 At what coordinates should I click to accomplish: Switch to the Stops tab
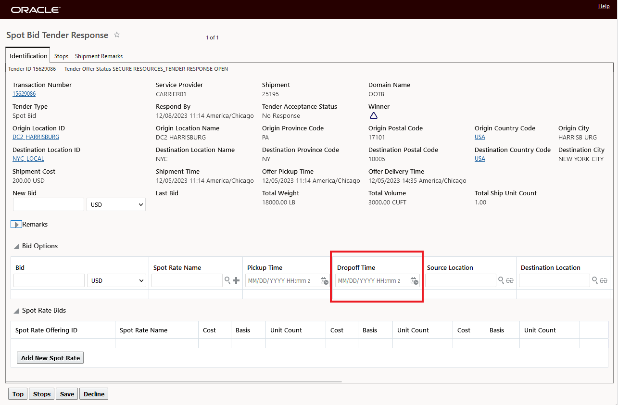click(61, 56)
